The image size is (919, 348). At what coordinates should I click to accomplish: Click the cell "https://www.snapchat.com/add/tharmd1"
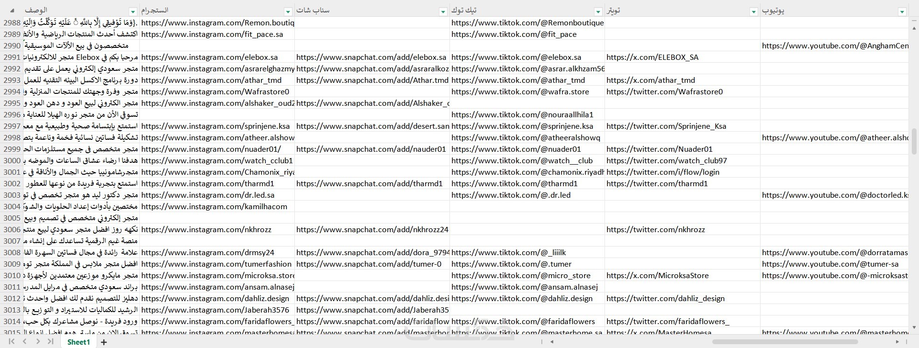pyautogui.click(x=372, y=184)
